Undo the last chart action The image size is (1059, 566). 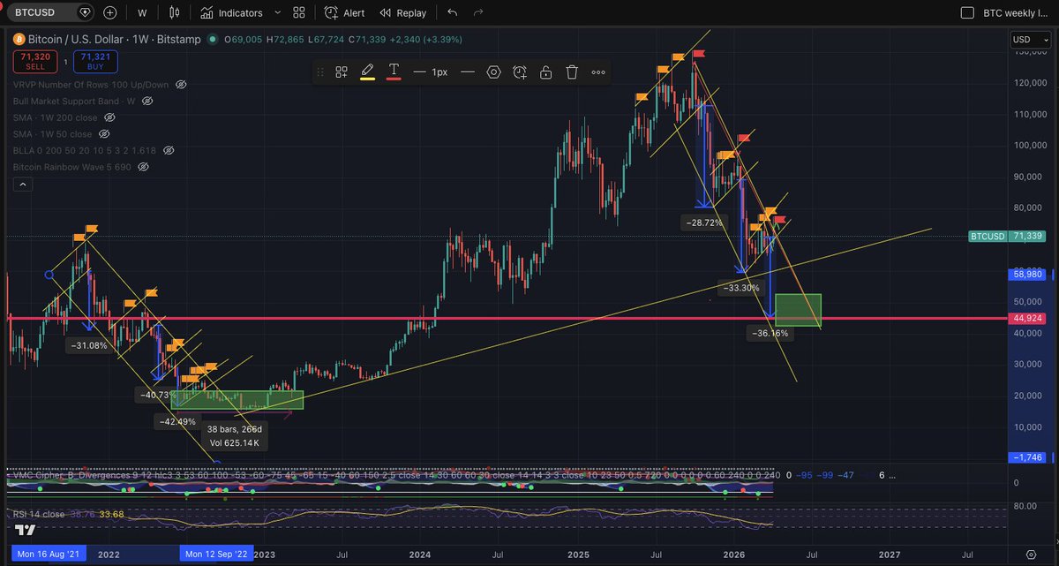[x=453, y=13]
